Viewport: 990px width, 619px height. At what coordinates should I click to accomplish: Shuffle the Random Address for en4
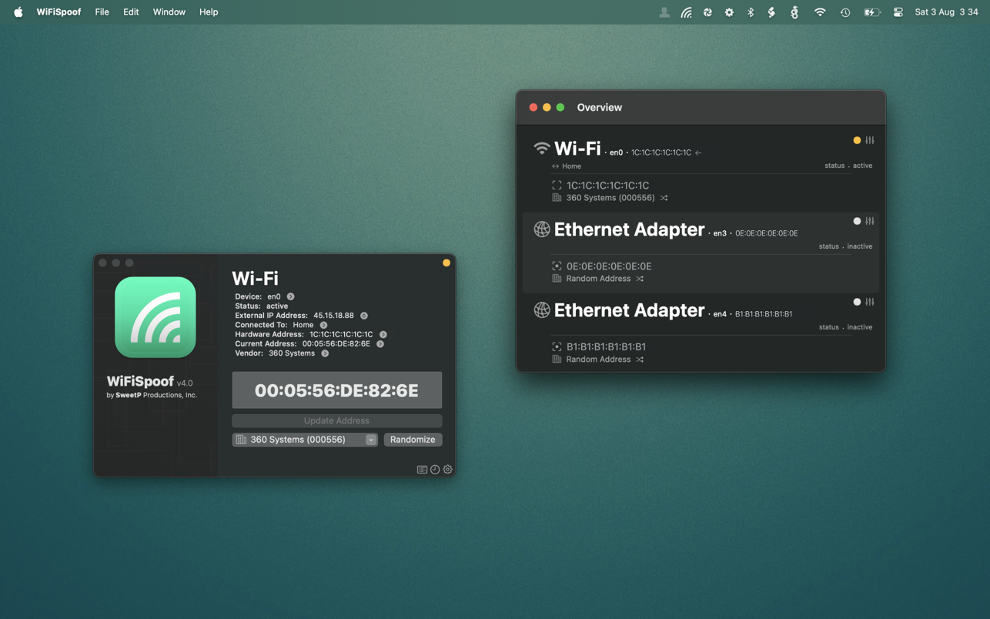[640, 360]
